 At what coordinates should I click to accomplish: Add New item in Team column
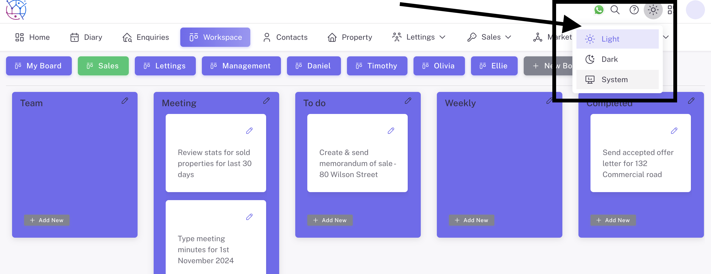[47, 220]
